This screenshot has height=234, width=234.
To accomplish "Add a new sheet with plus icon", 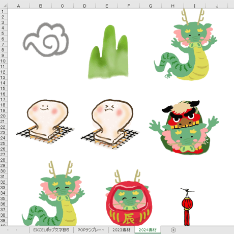I will 173,230.
